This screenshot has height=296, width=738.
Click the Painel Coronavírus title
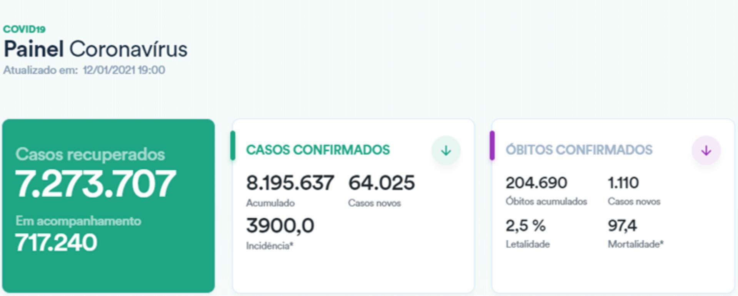click(x=95, y=49)
